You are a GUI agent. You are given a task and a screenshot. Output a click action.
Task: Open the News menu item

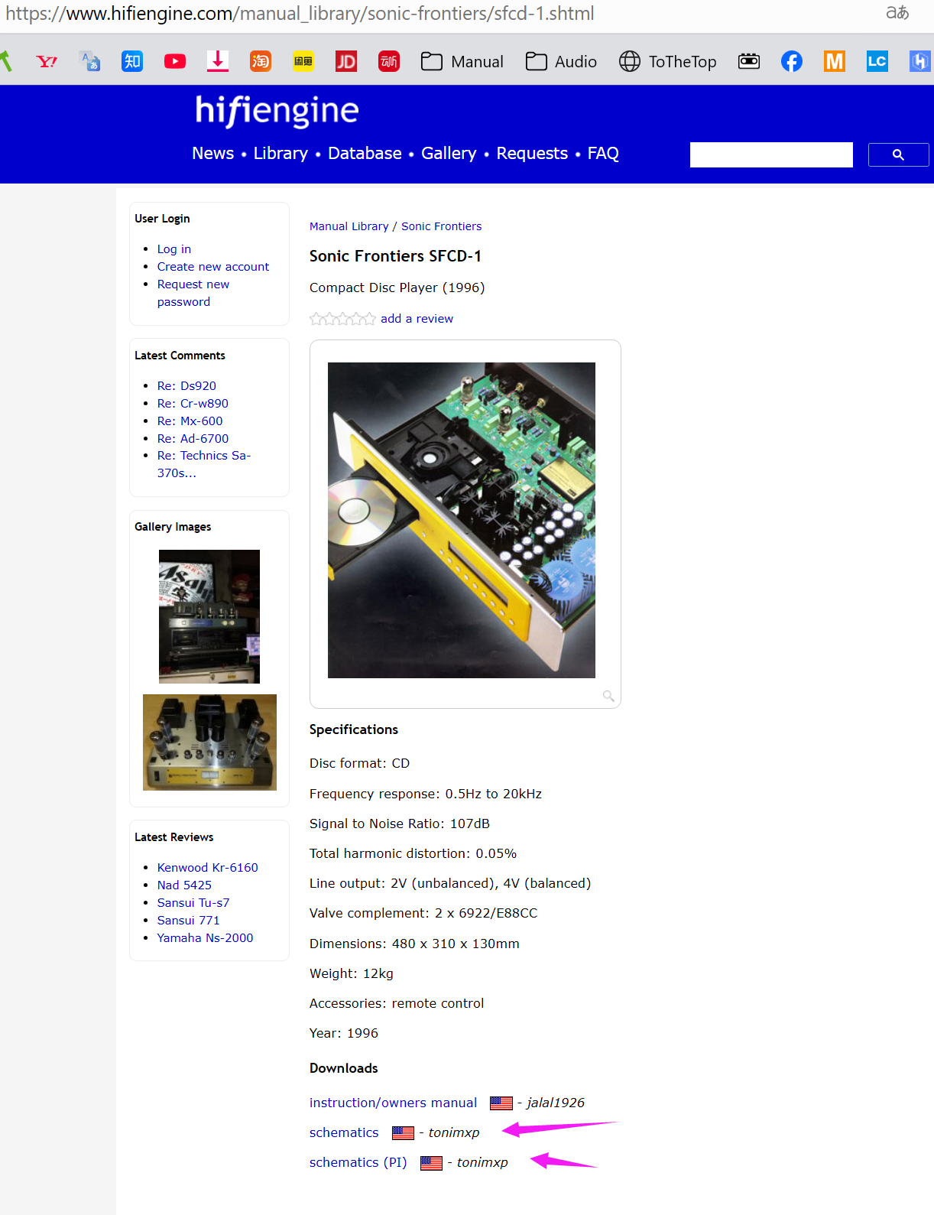pos(213,154)
